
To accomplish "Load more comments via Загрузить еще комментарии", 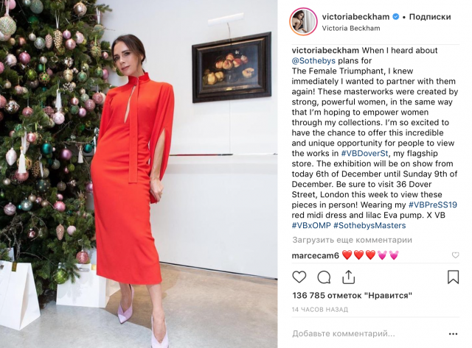I will click(353, 240).
